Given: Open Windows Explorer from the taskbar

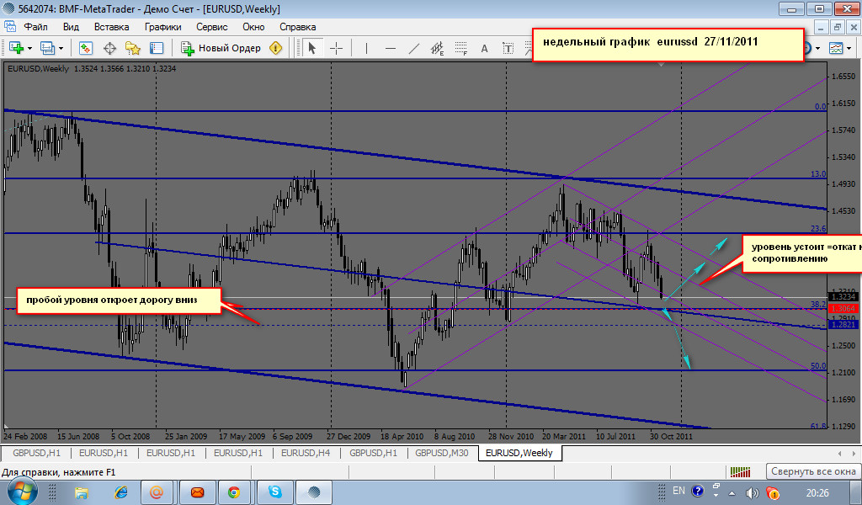Looking at the screenshot, I should click(x=82, y=492).
